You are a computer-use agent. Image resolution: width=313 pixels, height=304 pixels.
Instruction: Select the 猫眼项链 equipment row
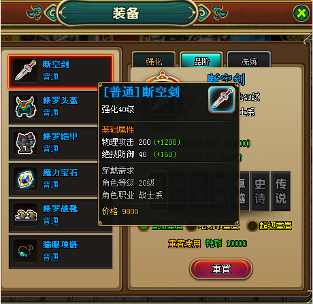coord(61,252)
